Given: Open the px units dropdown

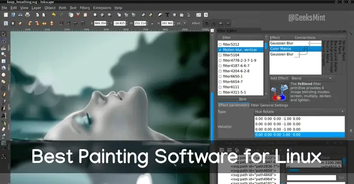Looking at the screenshot, I should pyautogui.click(x=182, y=23).
